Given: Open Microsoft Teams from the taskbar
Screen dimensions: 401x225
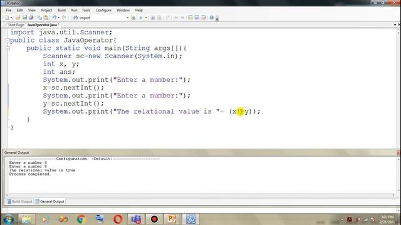Looking at the screenshot, I should (136, 219).
